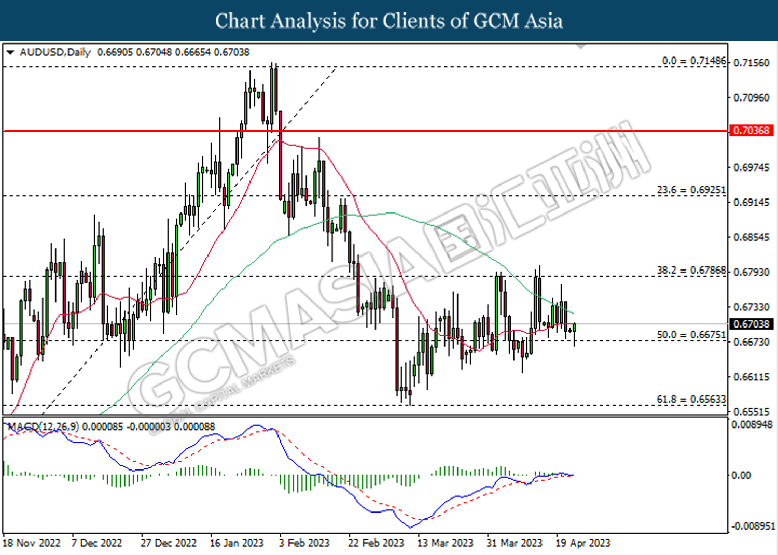Click the 7 Dec 2022 date label
The width and height of the screenshot is (778, 555).
(96, 543)
